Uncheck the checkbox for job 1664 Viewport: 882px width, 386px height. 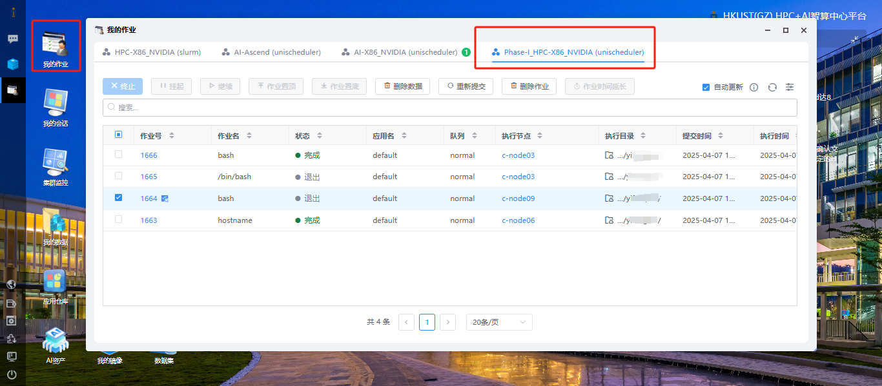118,198
